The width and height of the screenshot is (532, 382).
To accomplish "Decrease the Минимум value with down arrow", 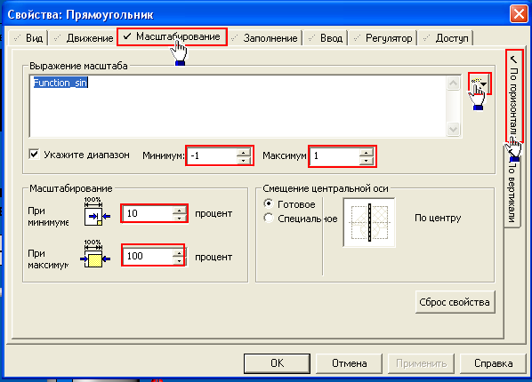I will click(243, 160).
